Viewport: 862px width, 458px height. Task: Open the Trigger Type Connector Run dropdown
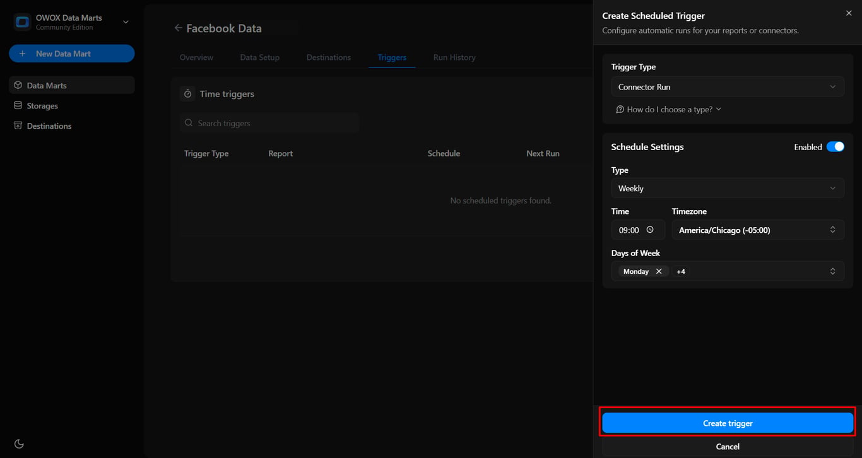click(x=728, y=87)
